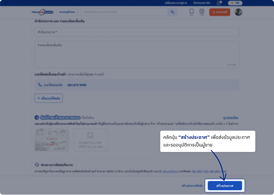
Task: Open the example document thumbnail
Action: pyautogui.click(x=52, y=140)
